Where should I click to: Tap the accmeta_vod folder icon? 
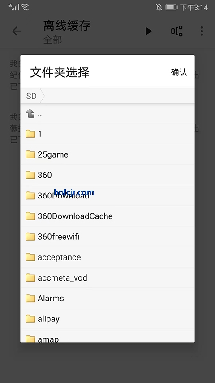[x=30, y=277]
